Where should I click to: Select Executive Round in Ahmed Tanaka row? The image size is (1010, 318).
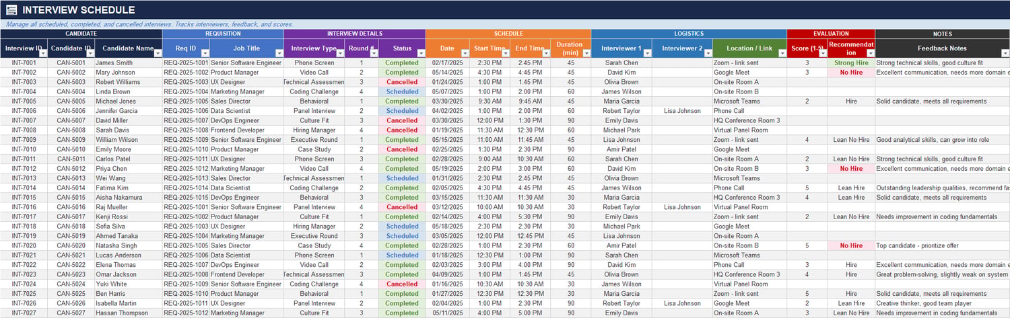[314, 236]
